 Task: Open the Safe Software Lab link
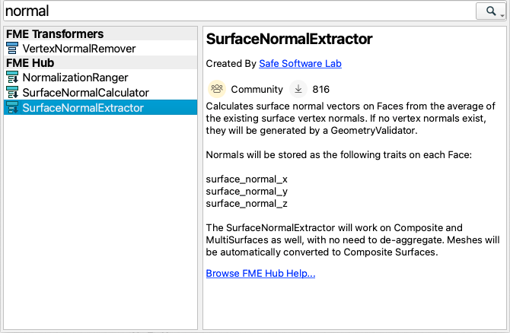coord(300,63)
